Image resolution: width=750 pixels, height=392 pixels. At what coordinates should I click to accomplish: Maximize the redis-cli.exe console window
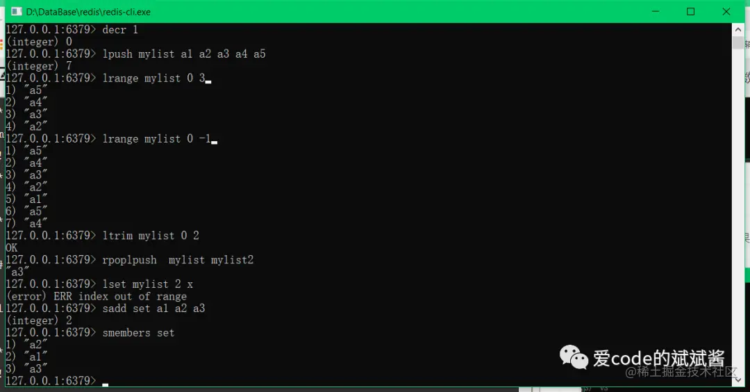(691, 12)
